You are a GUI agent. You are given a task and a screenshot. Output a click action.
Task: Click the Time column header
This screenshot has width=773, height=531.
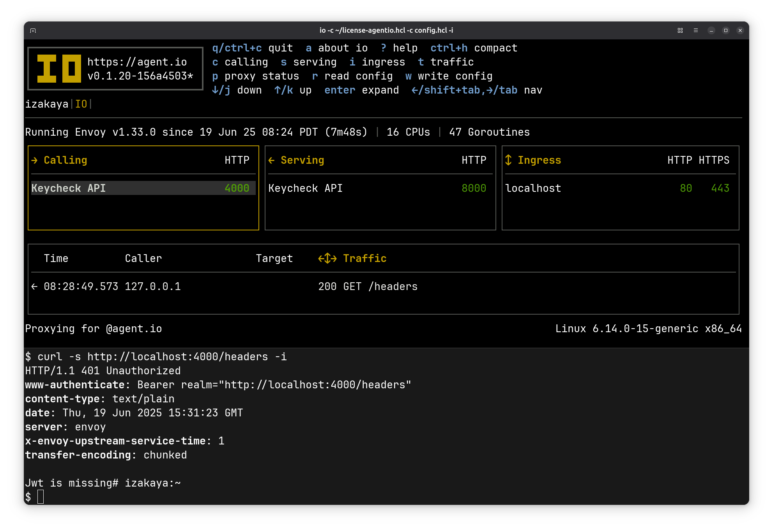coord(56,258)
